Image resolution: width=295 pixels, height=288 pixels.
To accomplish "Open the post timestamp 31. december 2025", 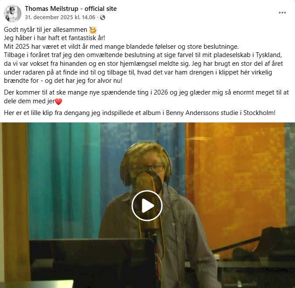I will click(x=60, y=17).
